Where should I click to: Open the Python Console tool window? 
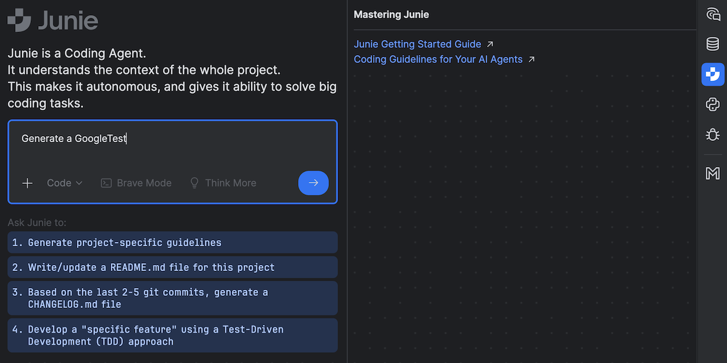coord(712,105)
